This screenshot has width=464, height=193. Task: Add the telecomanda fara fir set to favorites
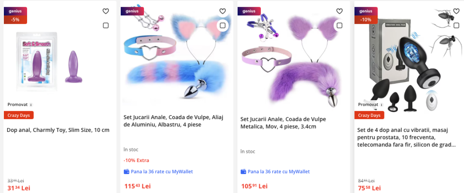(x=456, y=11)
